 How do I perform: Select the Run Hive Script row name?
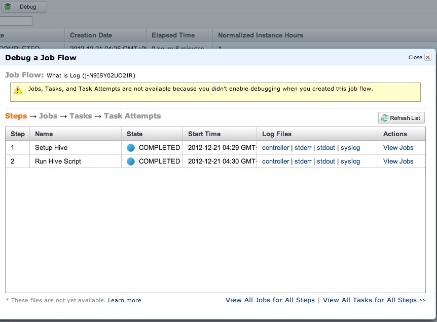(58, 162)
